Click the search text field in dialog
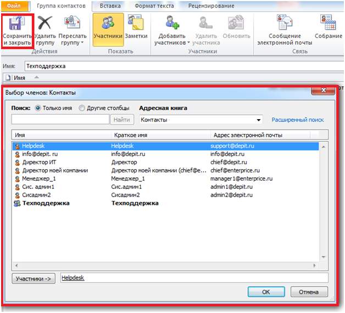The height and width of the screenshot is (313, 345). point(60,120)
